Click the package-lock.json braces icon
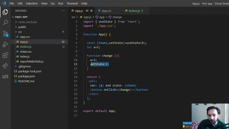229x129 pixels. pyautogui.click(x=16, y=71)
